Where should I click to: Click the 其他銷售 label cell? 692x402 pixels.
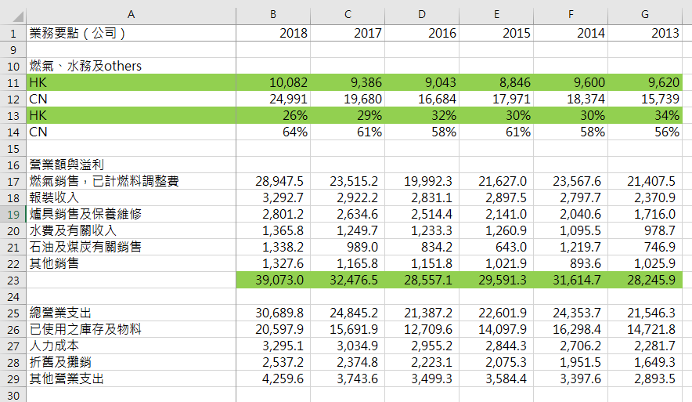click(131, 264)
